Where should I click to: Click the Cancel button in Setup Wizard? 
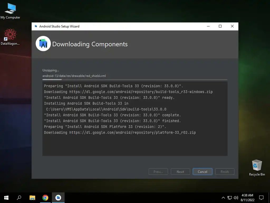(x=202, y=172)
